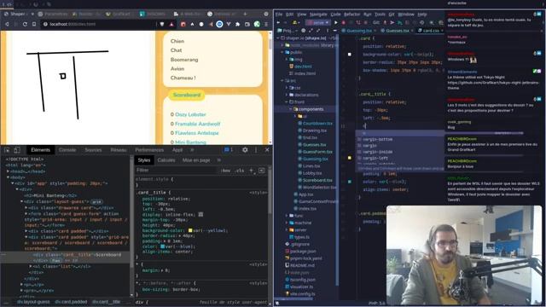Open the DevTools Performances tab
546x307 pixels.
click(x=149, y=150)
